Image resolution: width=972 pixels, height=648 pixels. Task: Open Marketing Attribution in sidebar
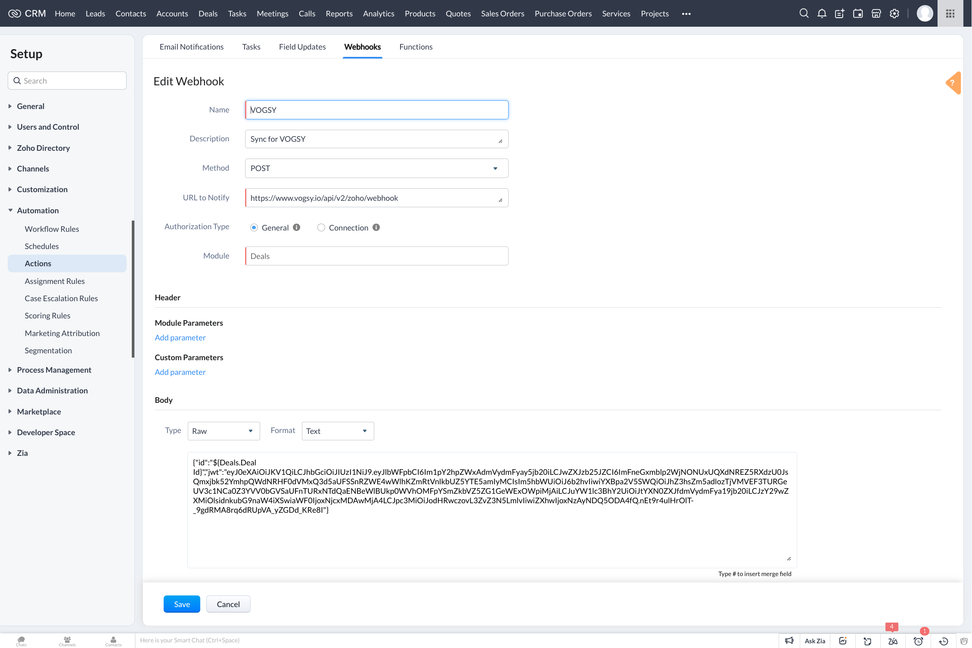62,333
